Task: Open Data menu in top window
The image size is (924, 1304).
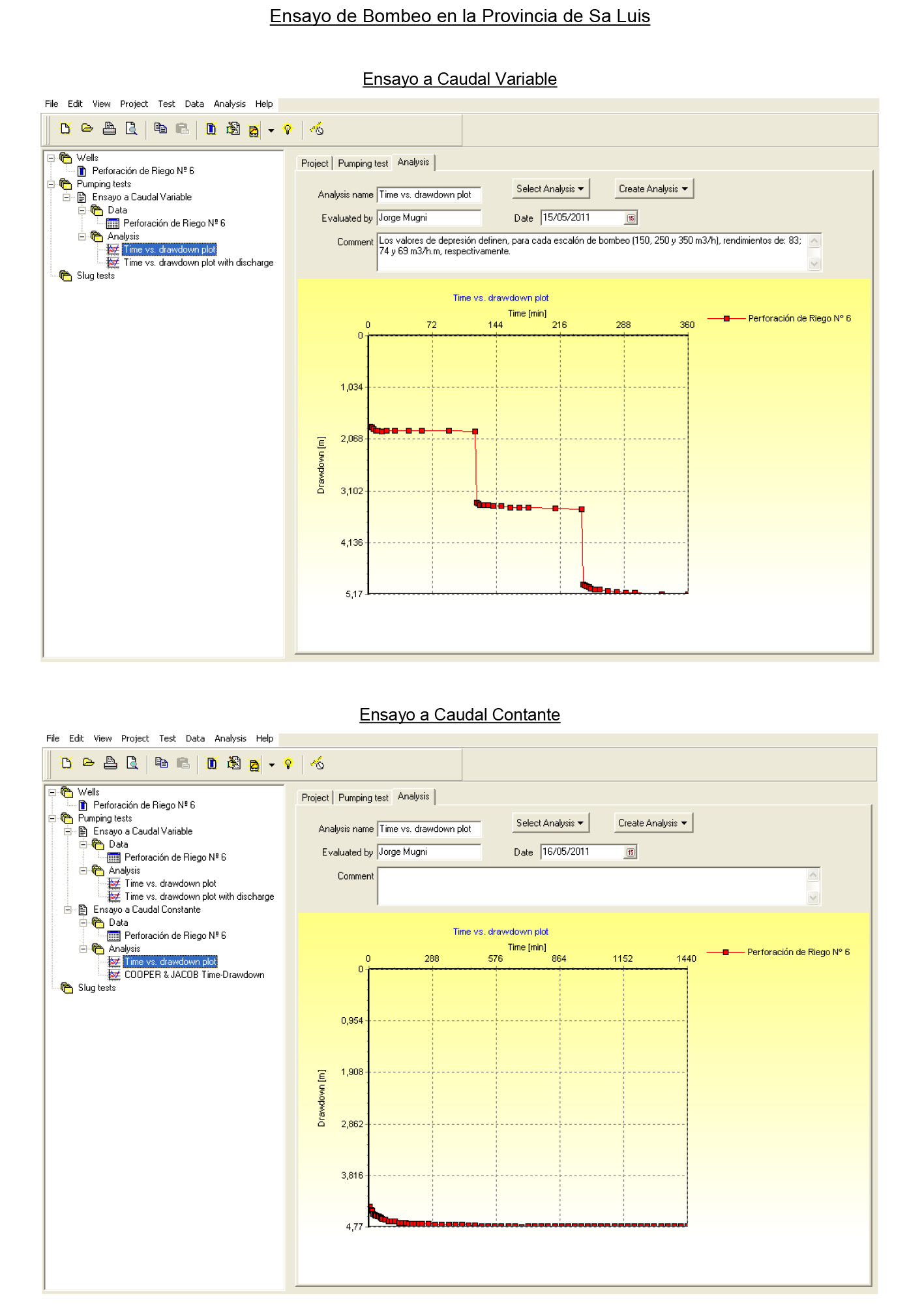Action: click(194, 104)
